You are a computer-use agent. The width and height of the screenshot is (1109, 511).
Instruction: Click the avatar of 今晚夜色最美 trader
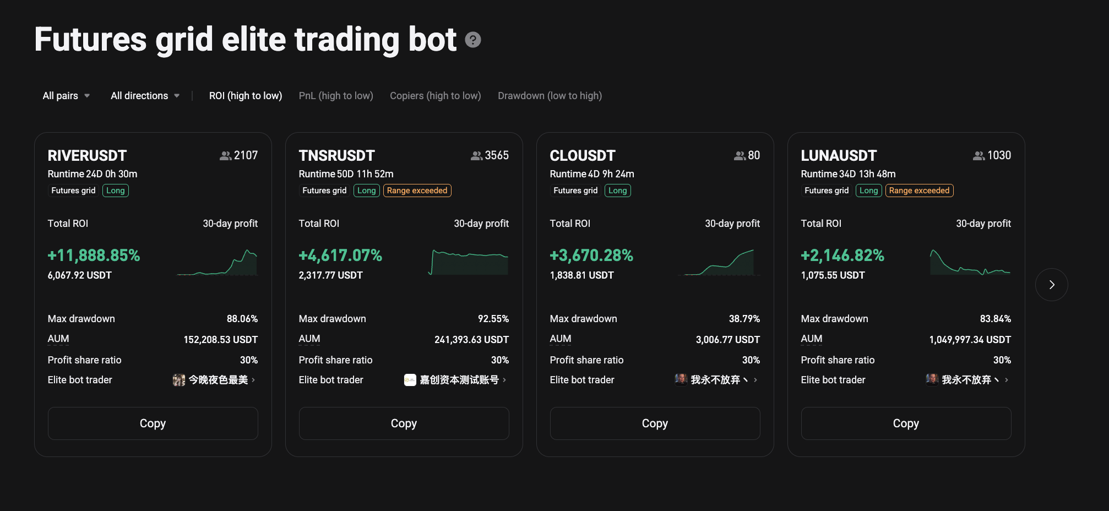178,379
